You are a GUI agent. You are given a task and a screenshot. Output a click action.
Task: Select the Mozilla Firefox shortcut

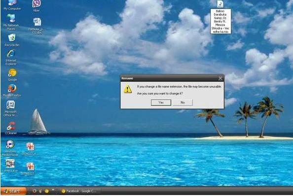12,91
